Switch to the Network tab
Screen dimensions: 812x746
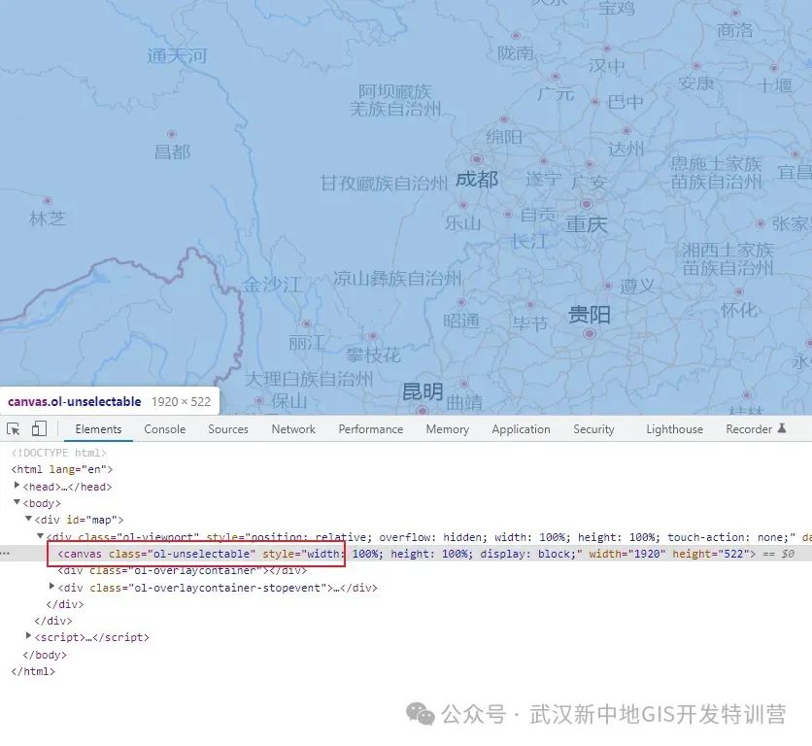click(293, 429)
